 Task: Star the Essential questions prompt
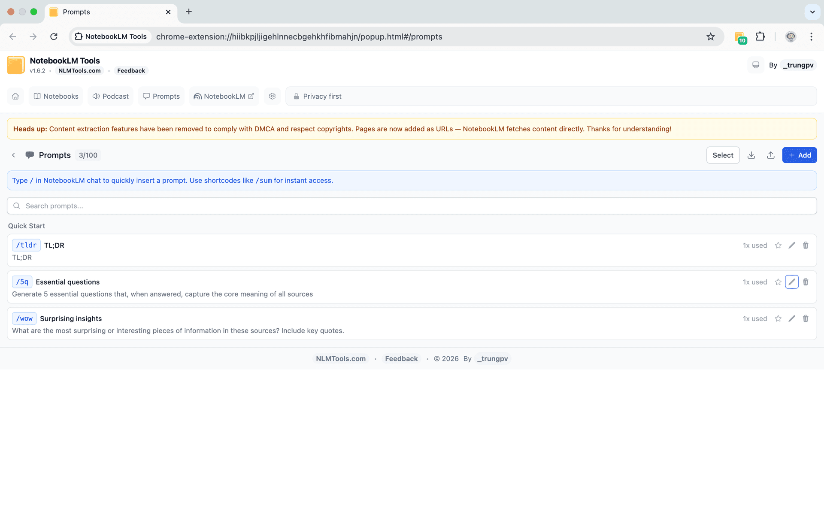(779, 282)
